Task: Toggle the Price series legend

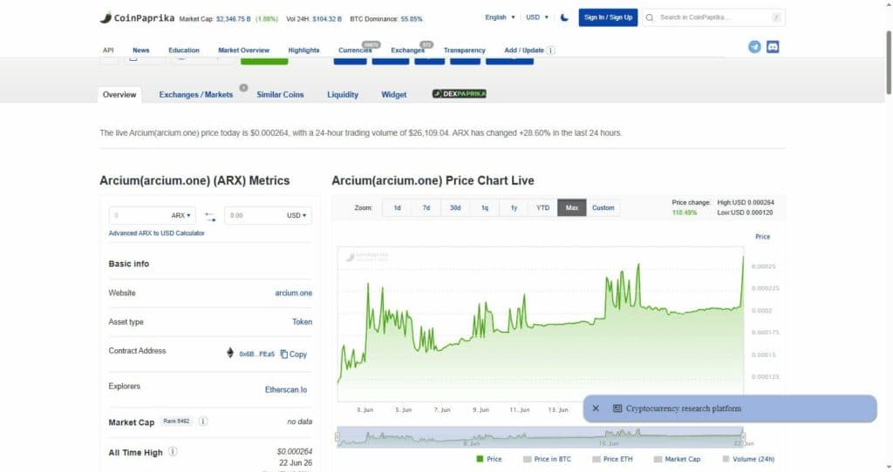Action: coord(489,459)
